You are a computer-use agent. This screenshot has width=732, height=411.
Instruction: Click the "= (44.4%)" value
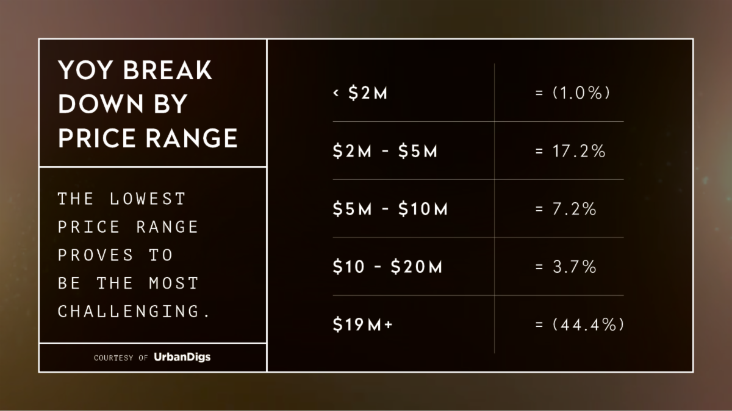point(579,325)
